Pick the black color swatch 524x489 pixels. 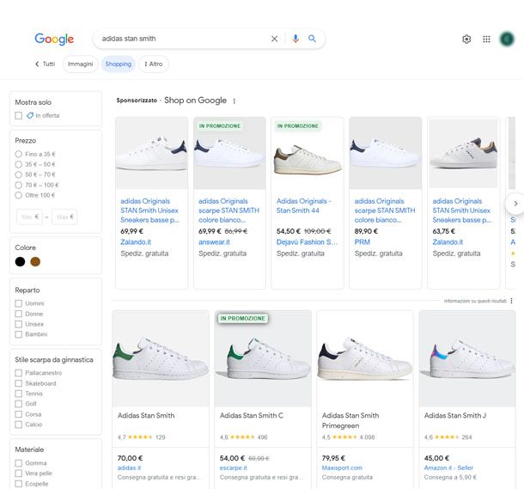(x=20, y=262)
